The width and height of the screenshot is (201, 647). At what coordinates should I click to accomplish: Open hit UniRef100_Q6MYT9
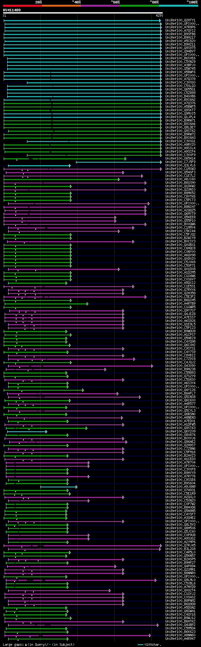coord(180,214)
